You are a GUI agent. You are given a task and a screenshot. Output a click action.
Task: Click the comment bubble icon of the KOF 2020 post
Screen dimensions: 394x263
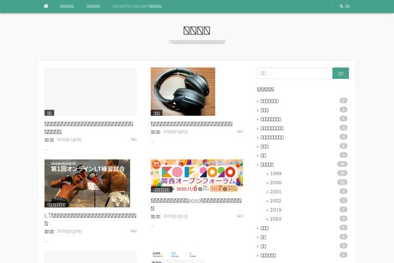click(x=240, y=216)
